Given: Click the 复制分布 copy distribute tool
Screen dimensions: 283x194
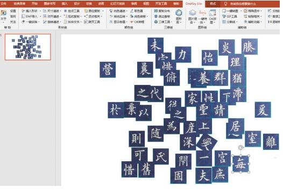Looking at the screenshot, I should [162, 11].
